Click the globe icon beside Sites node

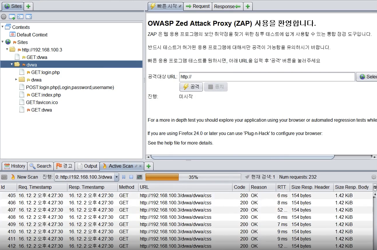click(x=8, y=42)
